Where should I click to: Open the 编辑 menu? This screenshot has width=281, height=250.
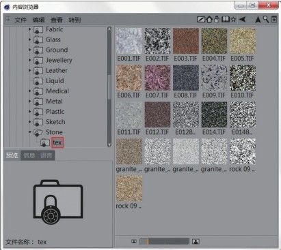(38, 20)
